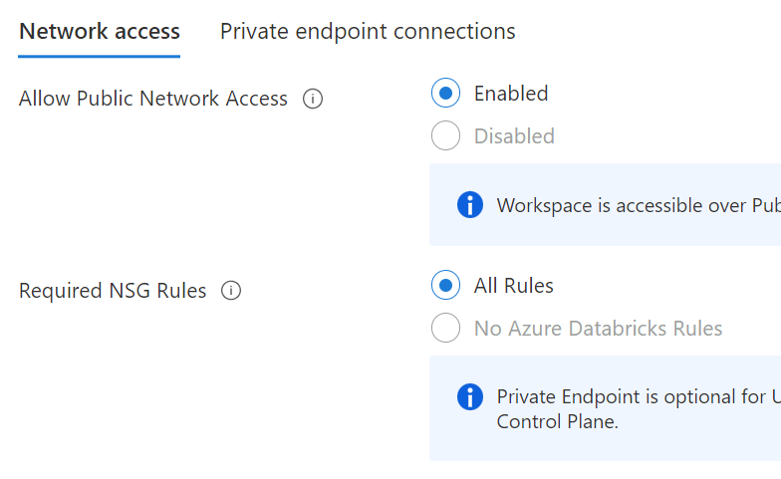Choose the All Rules radio button circle

pyautogui.click(x=445, y=286)
